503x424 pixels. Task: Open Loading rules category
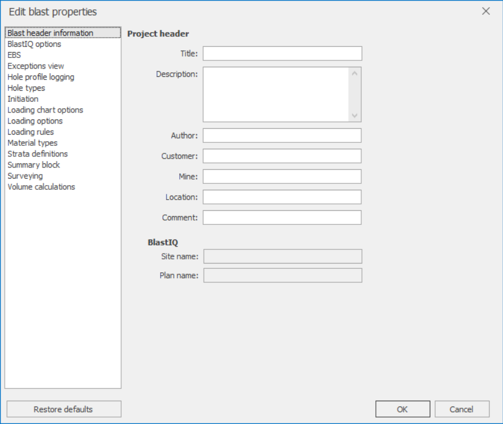pos(30,132)
